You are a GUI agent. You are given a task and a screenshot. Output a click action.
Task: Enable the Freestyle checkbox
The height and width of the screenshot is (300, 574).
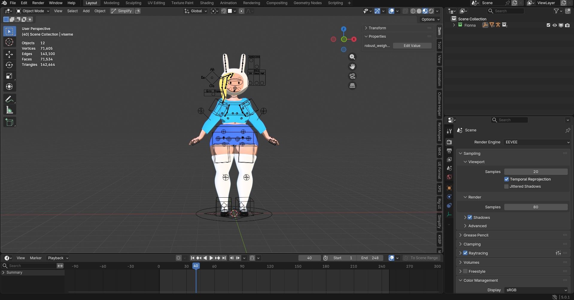coord(465,271)
